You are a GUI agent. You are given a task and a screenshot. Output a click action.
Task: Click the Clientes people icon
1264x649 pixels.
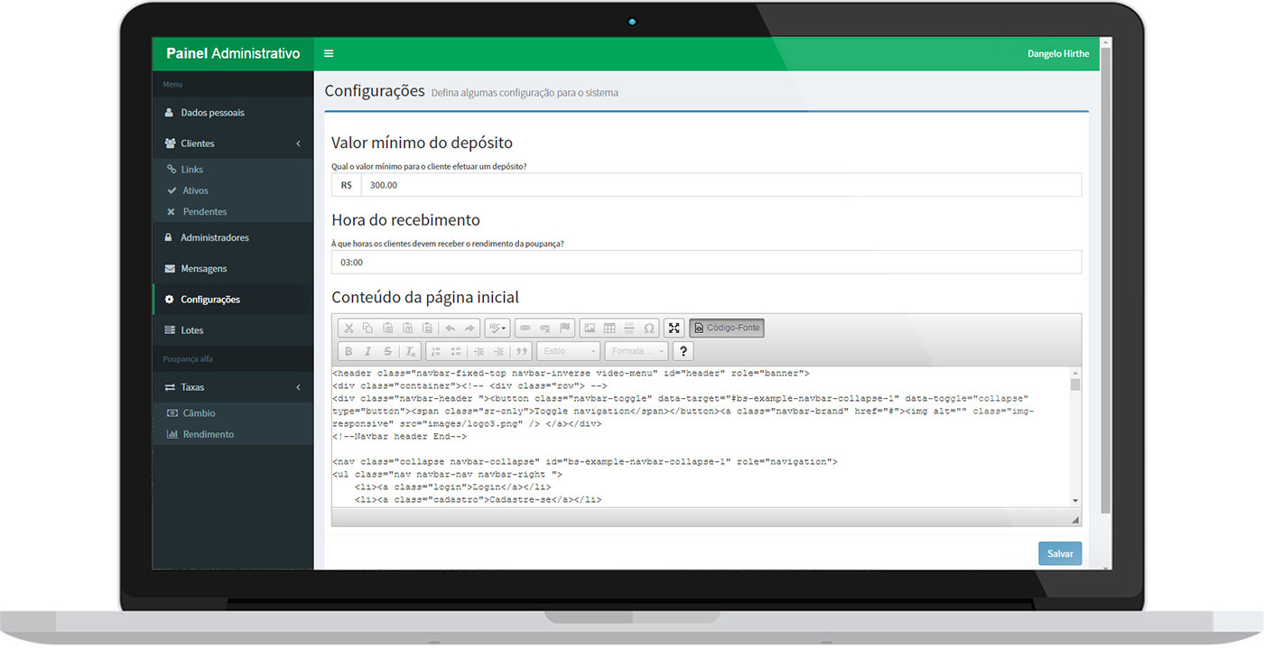pos(170,144)
